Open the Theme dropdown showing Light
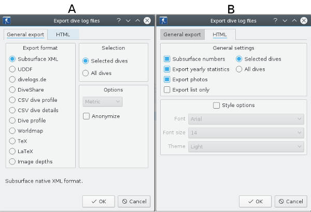This screenshot has width=311, height=212. (x=246, y=147)
